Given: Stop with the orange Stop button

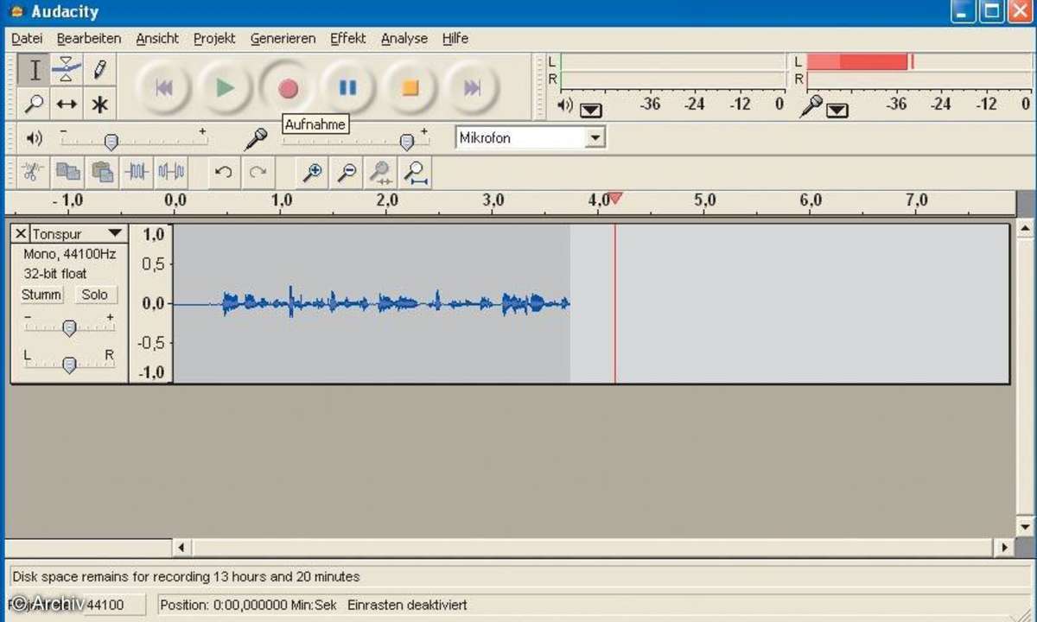Looking at the screenshot, I should click(410, 87).
